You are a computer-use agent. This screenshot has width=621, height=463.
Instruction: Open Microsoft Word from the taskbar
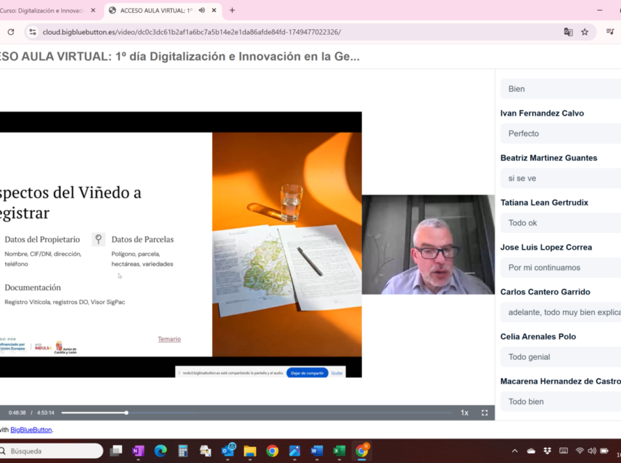[317, 451]
